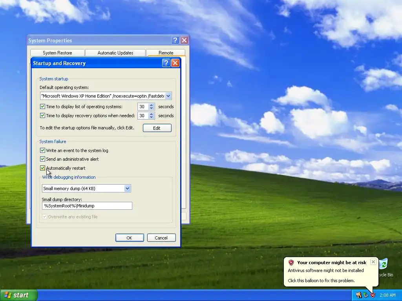
Task: Switch to System Restore tab in System Properties
Action: coord(57,53)
